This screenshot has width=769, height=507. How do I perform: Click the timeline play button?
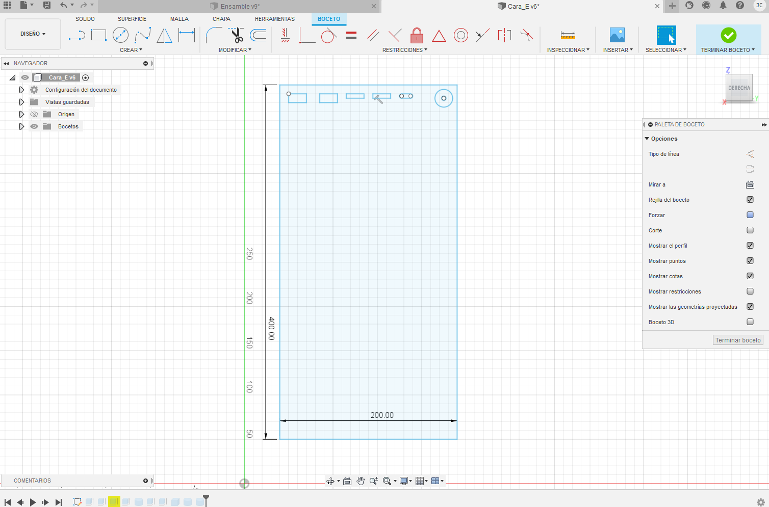click(33, 502)
